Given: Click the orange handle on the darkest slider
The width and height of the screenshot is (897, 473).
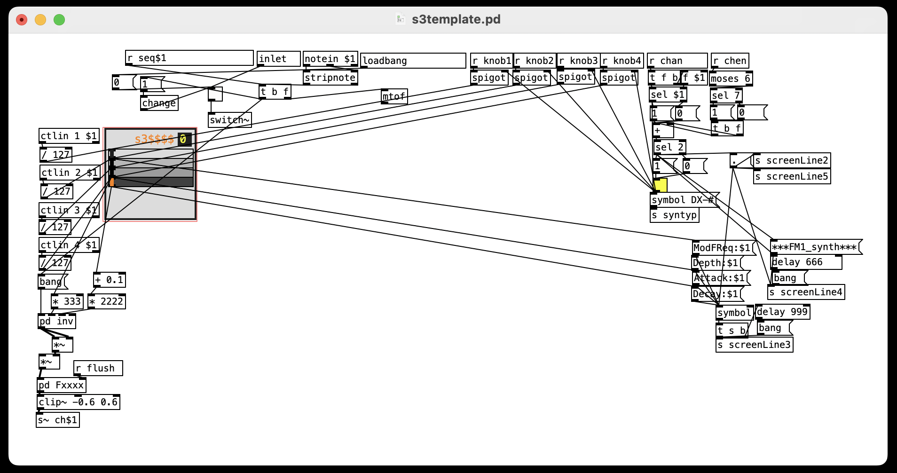Looking at the screenshot, I should 112,182.
